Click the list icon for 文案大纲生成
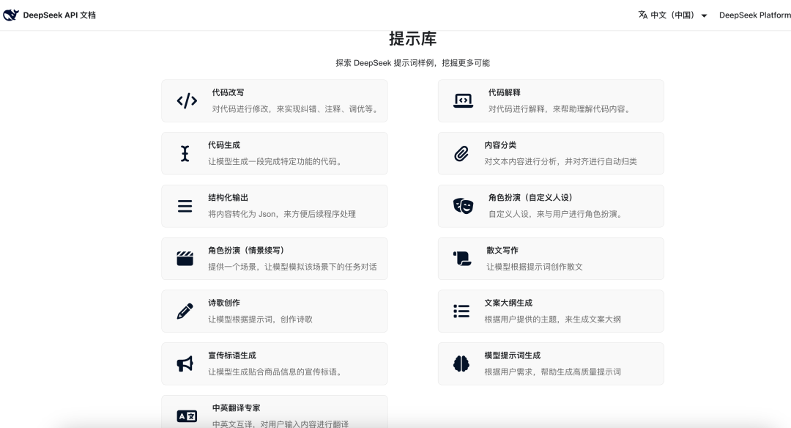Screen dimensions: 791x428 [461, 311]
